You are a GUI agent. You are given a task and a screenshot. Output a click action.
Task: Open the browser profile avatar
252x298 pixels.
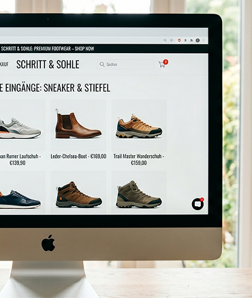pos(198,40)
